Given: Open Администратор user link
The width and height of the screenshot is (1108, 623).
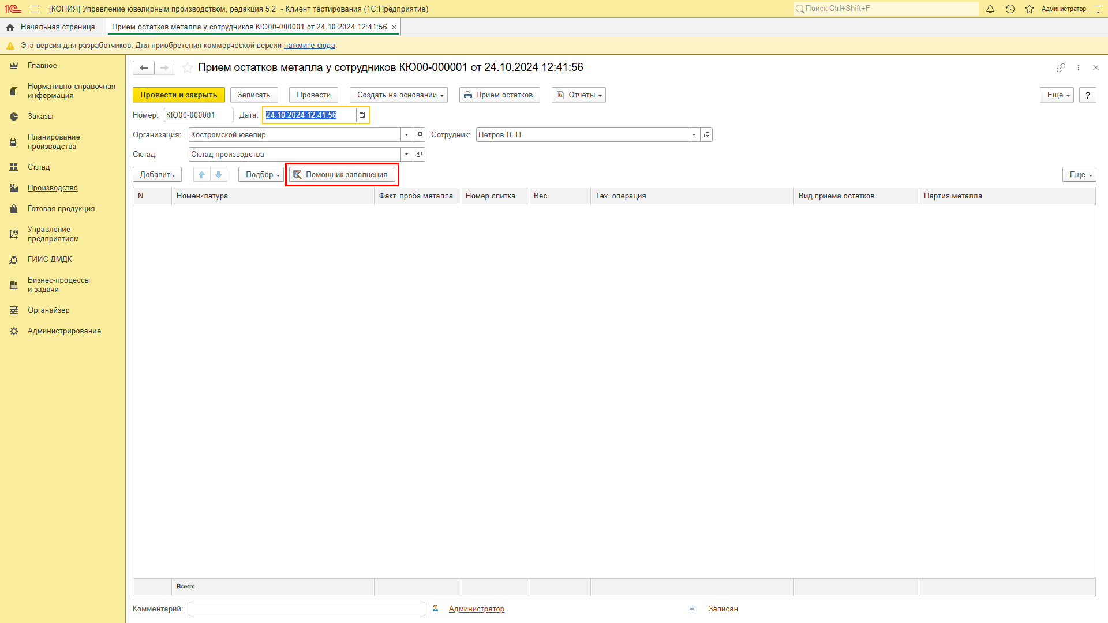Looking at the screenshot, I should tap(477, 609).
